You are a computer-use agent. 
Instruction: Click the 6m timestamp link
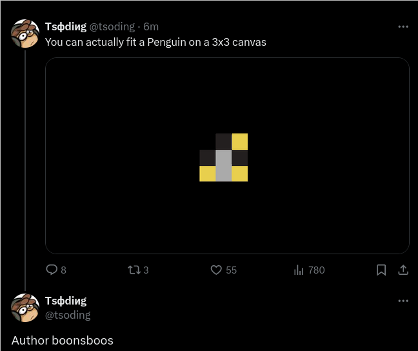click(151, 26)
